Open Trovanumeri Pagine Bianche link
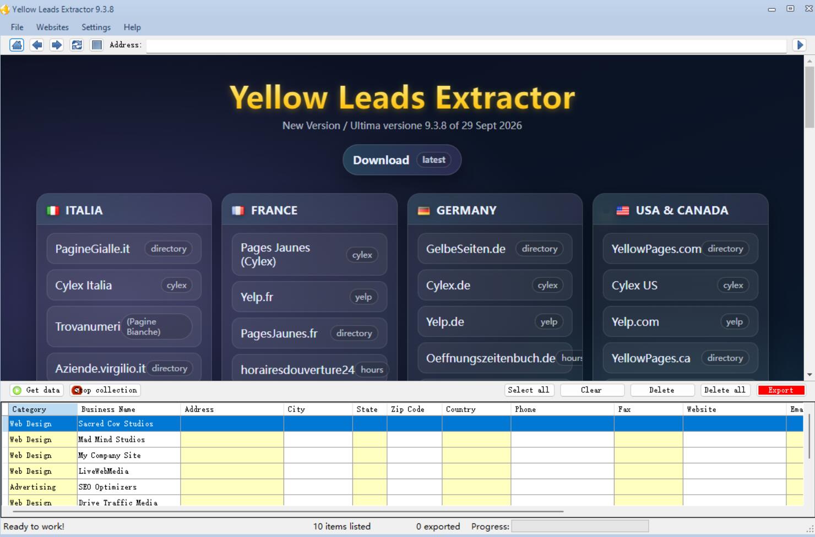The width and height of the screenshot is (815, 537). point(124,327)
